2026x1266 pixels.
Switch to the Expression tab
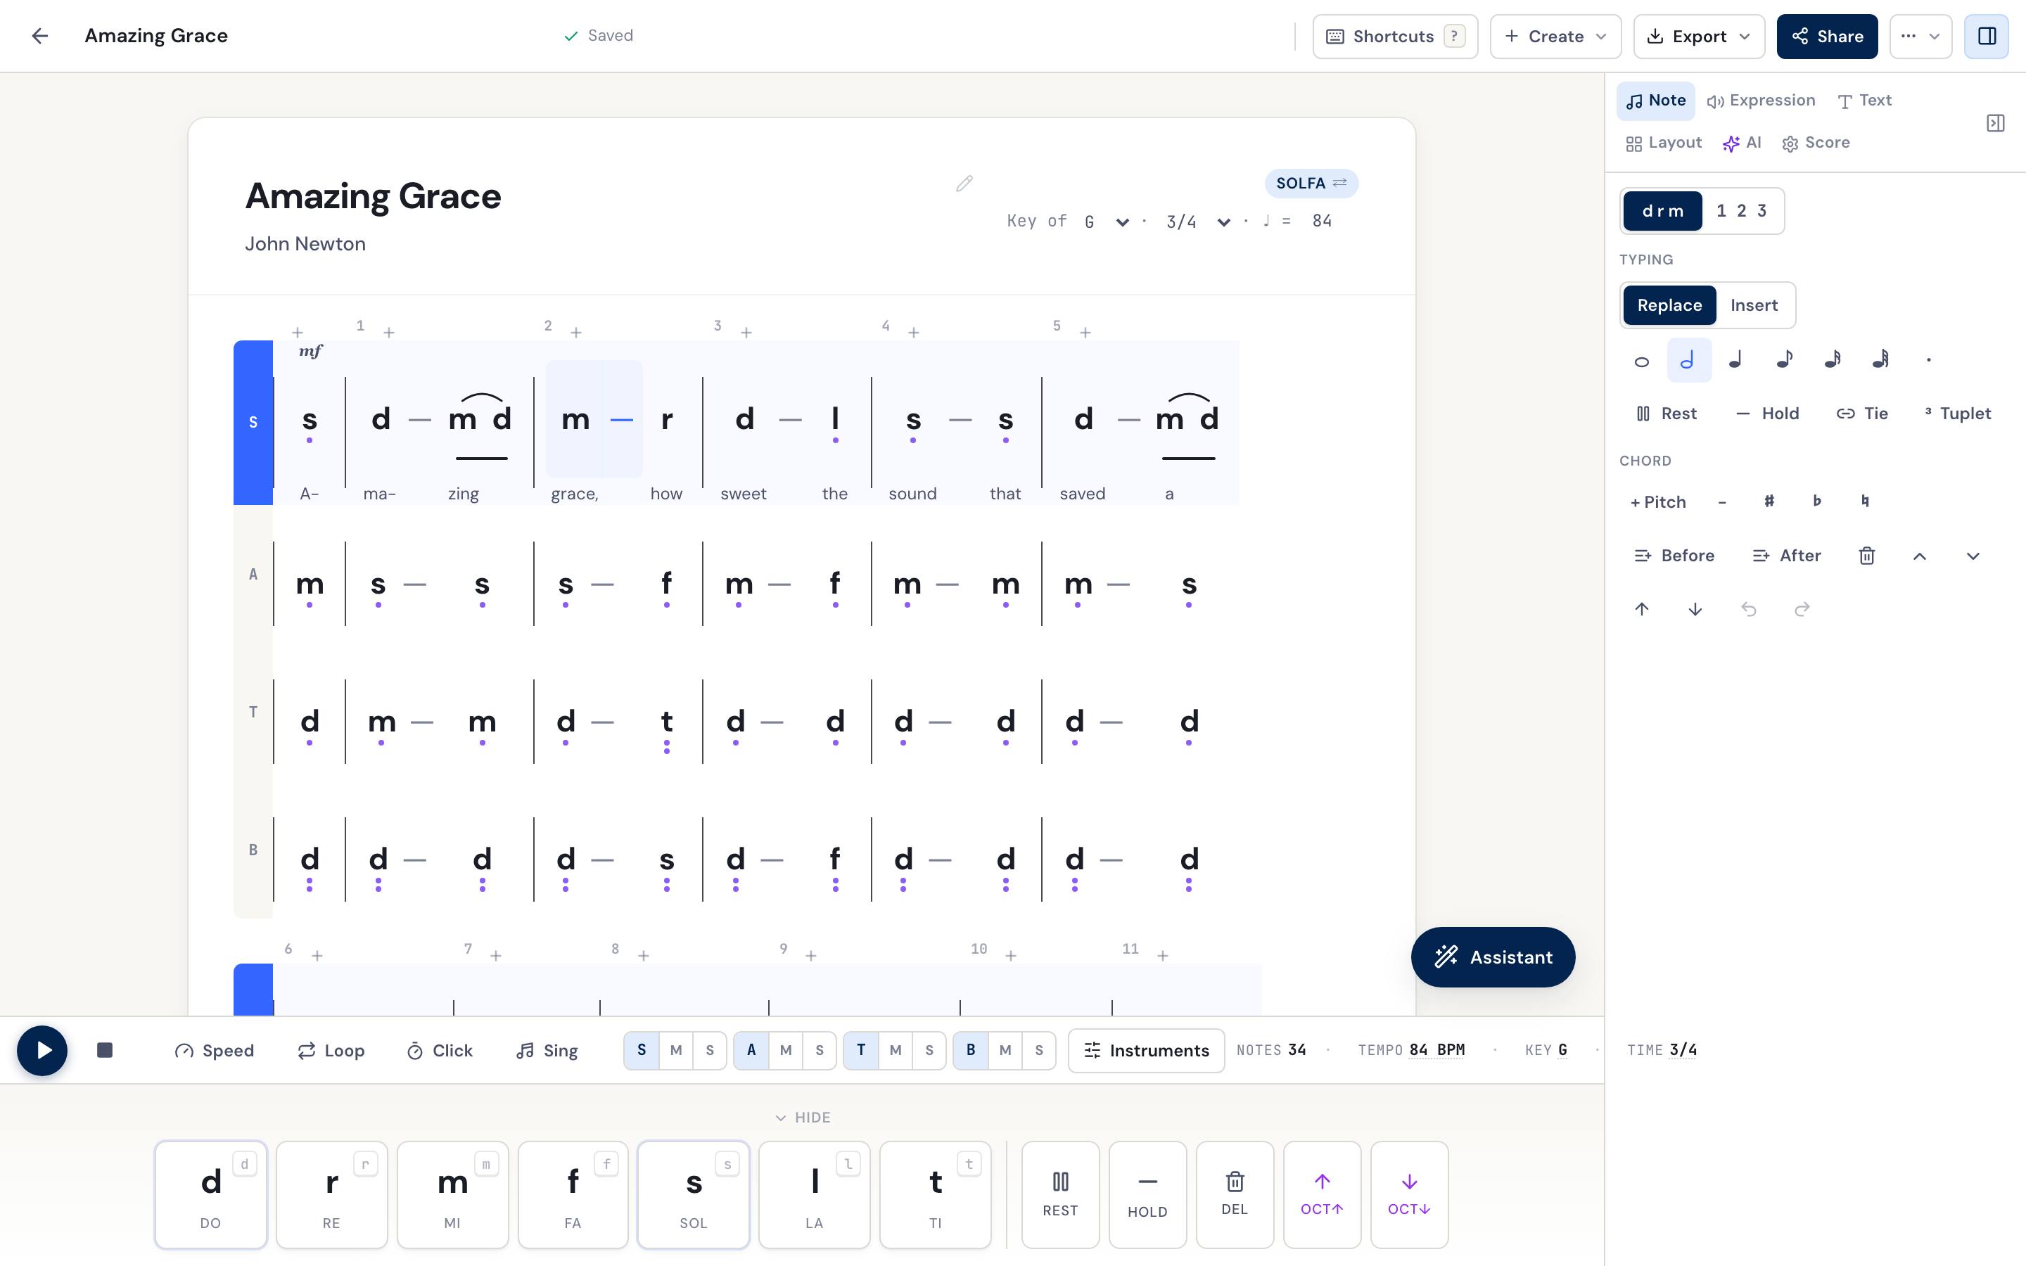click(x=1761, y=101)
